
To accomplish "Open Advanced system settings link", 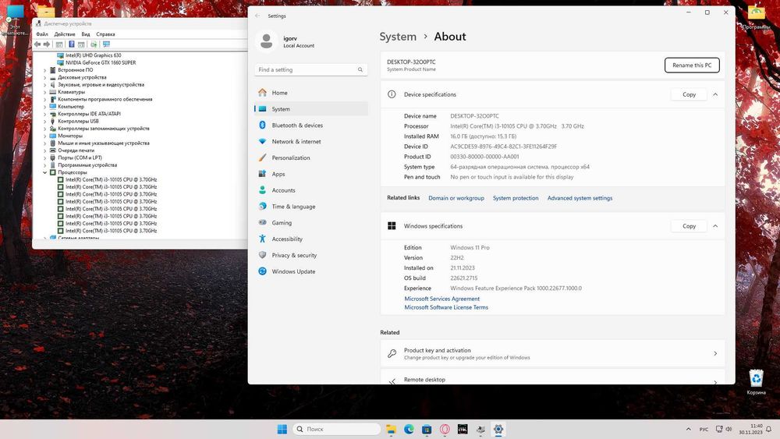I will pos(580,198).
